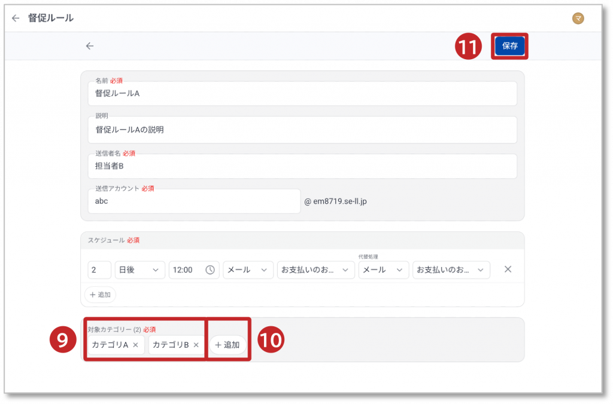Open the 代替処理 メール dropdown
The image size is (613, 404).
pos(383,270)
